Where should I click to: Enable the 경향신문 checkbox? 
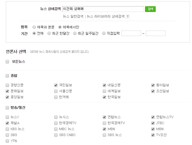coord(7,85)
